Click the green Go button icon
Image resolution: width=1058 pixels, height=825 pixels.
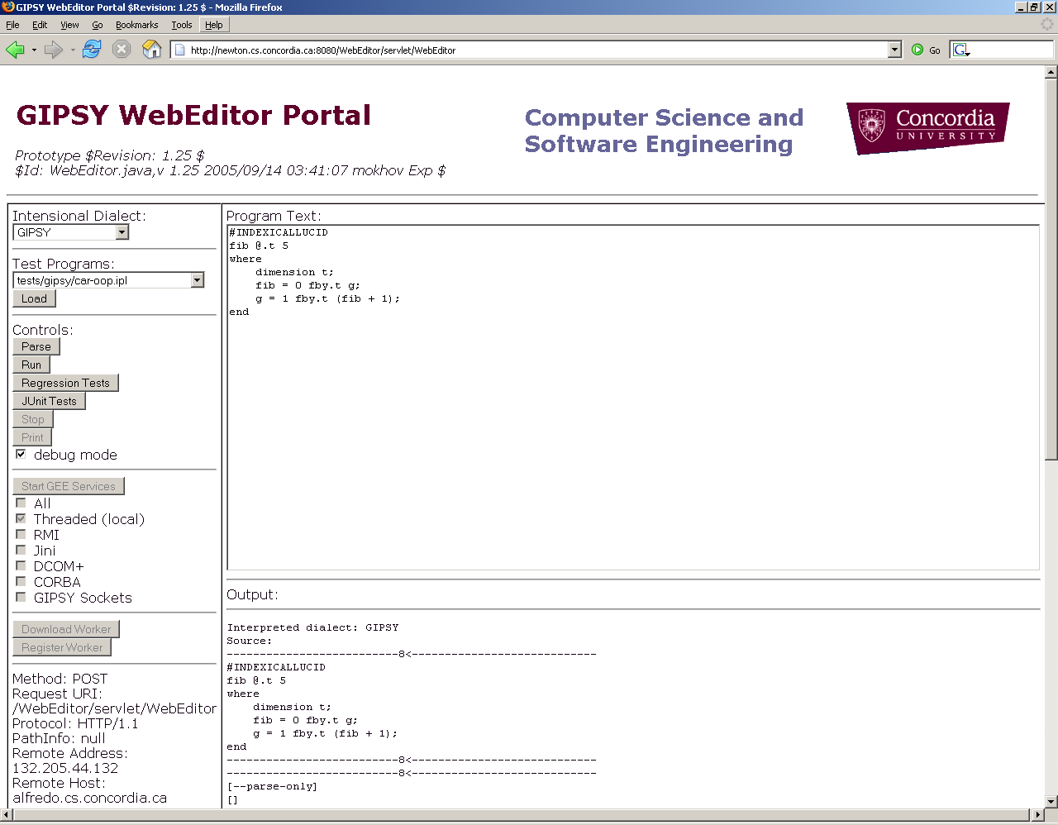(x=917, y=50)
